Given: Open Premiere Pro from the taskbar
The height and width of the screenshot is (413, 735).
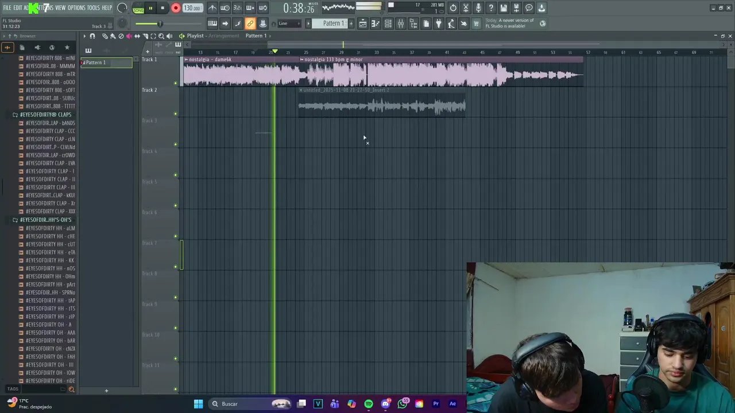Looking at the screenshot, I should (436, 404).
